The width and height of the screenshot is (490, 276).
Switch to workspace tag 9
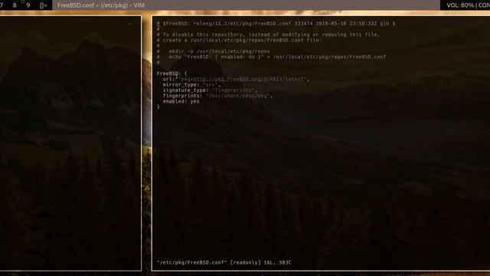pyautogui.click(x=28, y=5)
